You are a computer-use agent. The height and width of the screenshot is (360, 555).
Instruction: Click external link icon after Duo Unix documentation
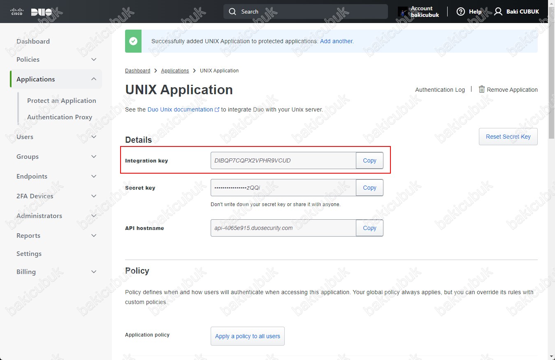click(217, 110)
